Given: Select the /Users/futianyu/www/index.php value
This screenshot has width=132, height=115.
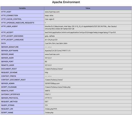Looking at the screenshot, I should click(x=58, y=87).
